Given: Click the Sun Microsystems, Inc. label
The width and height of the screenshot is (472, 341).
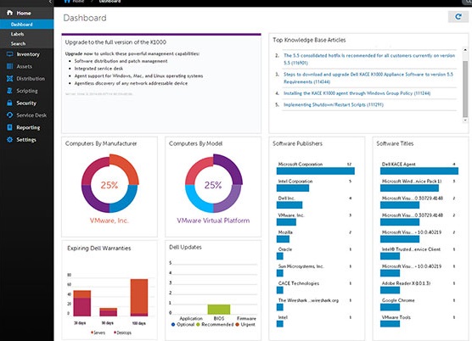Looking at the screenshot, I should (x=301, y=266).
